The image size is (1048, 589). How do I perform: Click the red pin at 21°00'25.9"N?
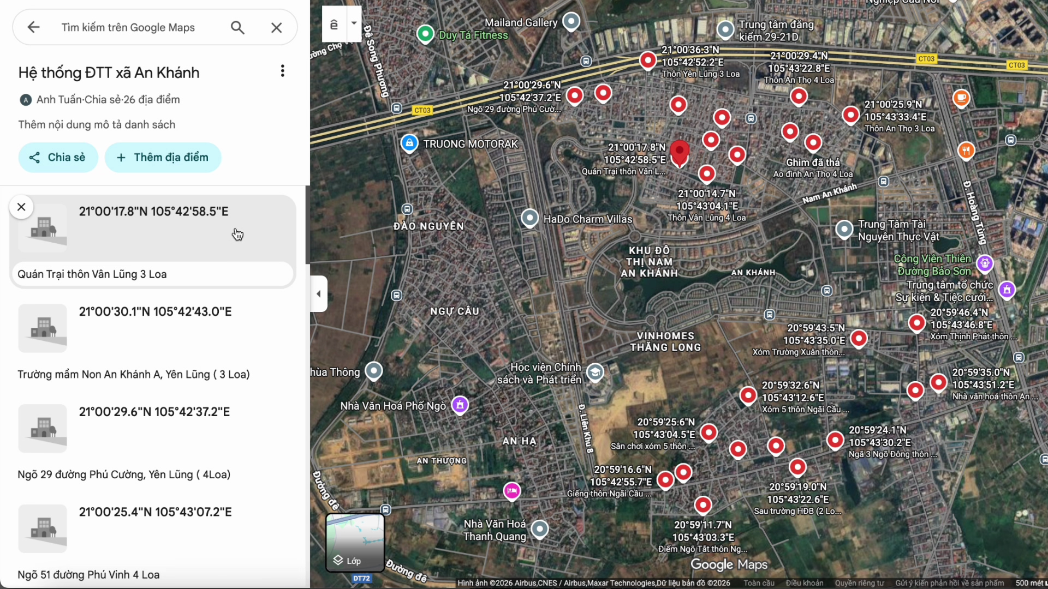click(x=851, y=115)
